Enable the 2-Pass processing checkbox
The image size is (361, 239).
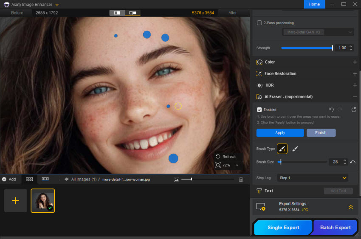(x=259, y=23)
